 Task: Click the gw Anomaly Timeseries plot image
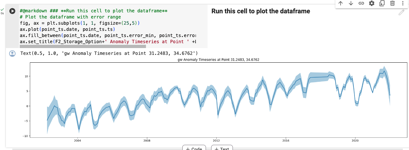click(218, 100)
